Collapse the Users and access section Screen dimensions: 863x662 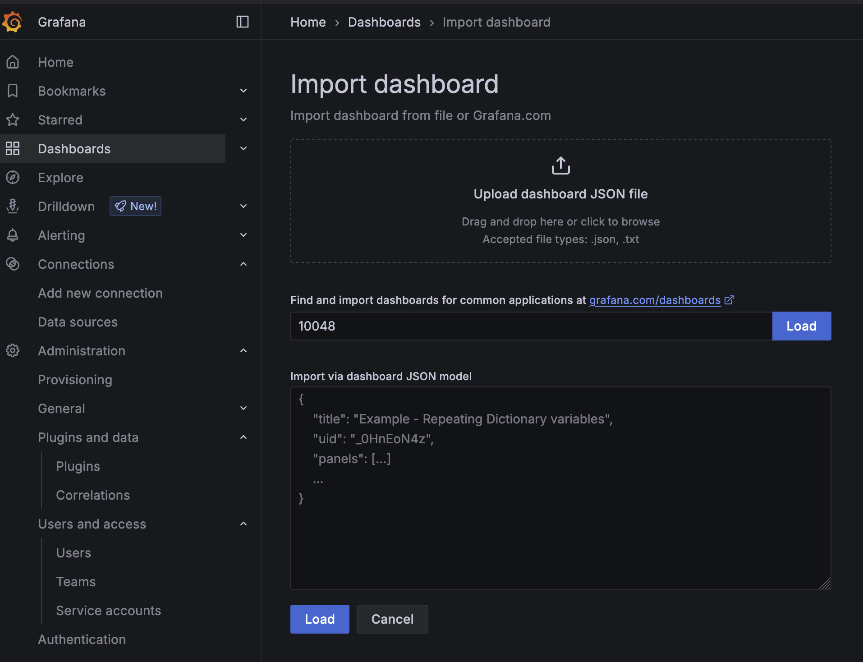coord(243,524)
